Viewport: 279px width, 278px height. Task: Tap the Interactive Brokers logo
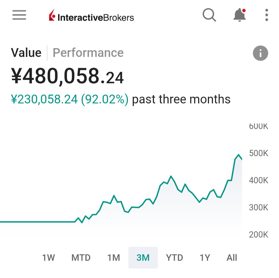pos(91,16)
